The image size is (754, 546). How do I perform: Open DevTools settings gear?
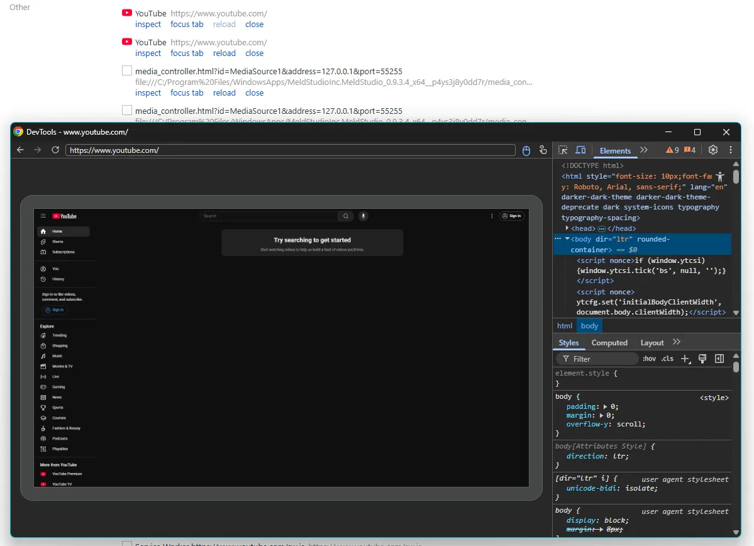712,150
